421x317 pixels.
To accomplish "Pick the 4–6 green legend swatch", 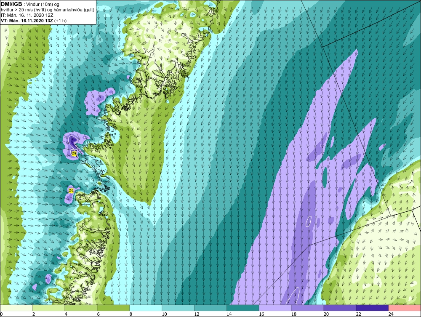I will 81,308.
